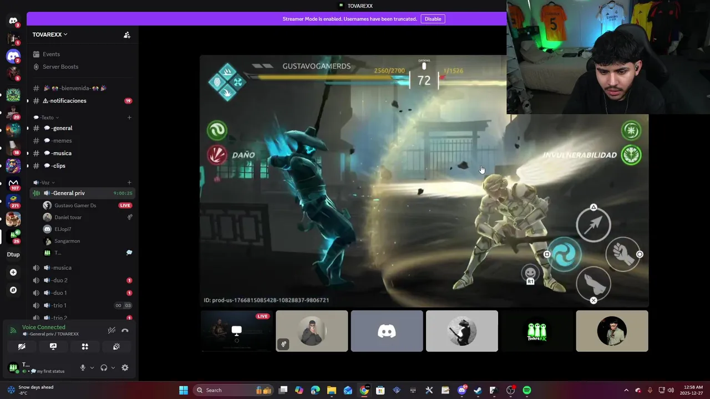Click the blue swirl shadow ability button

(565, 254)
